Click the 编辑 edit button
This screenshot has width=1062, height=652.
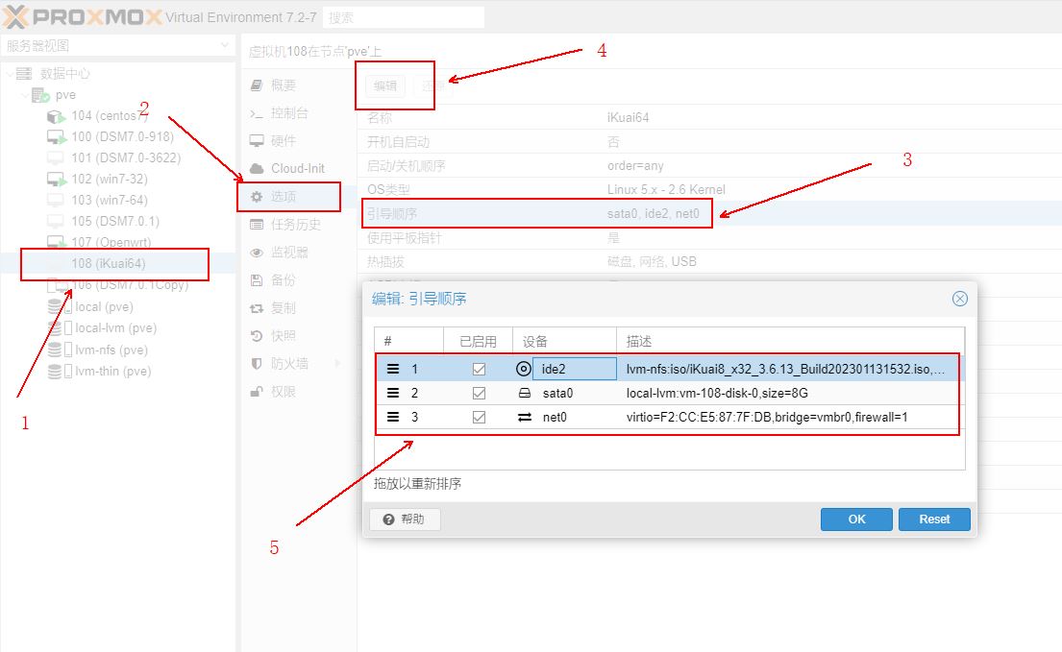click(x=385, y=85)
